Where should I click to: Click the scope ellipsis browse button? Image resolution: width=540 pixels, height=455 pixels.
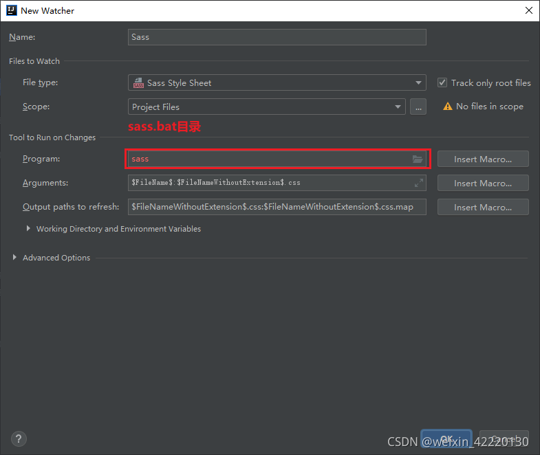(418, 107)
